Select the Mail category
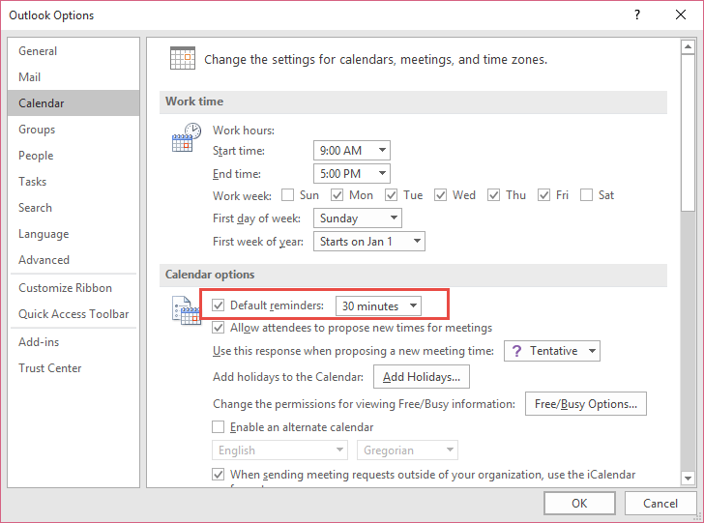The width and height of the screenshot is (704, 523). [x=73, y=76]
